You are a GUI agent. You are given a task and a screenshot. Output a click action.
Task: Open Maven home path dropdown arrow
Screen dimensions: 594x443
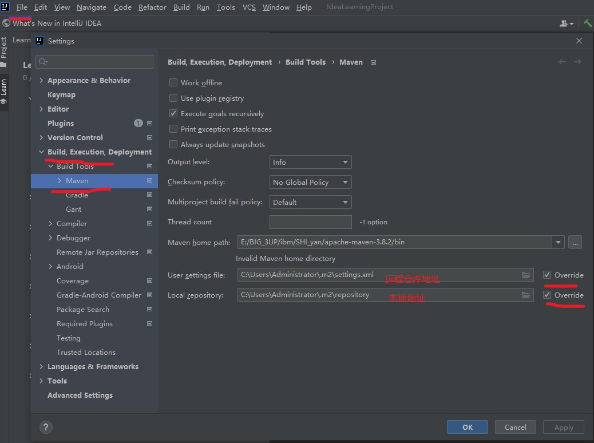click(x=558, y=242)
